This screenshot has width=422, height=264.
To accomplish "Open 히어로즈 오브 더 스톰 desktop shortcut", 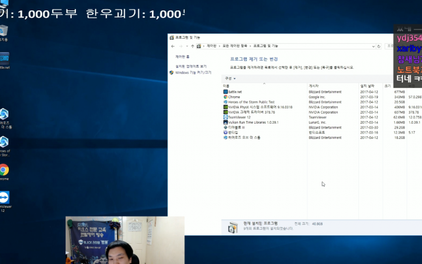I will point(4,114).
